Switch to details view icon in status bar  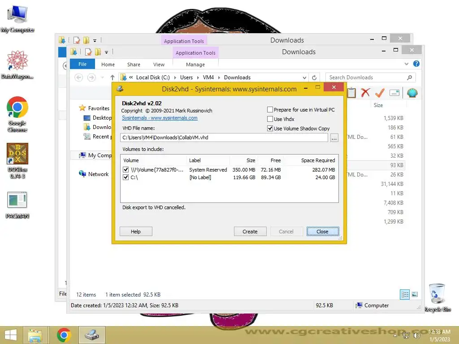pyautogui.click(x=405, y=294)
